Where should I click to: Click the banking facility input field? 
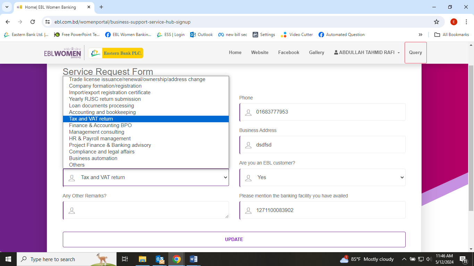point(322,210)
